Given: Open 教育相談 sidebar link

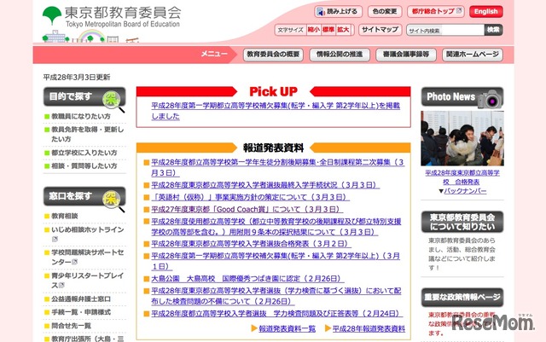Looking at the screenshot, I should [x=65, y=216].
